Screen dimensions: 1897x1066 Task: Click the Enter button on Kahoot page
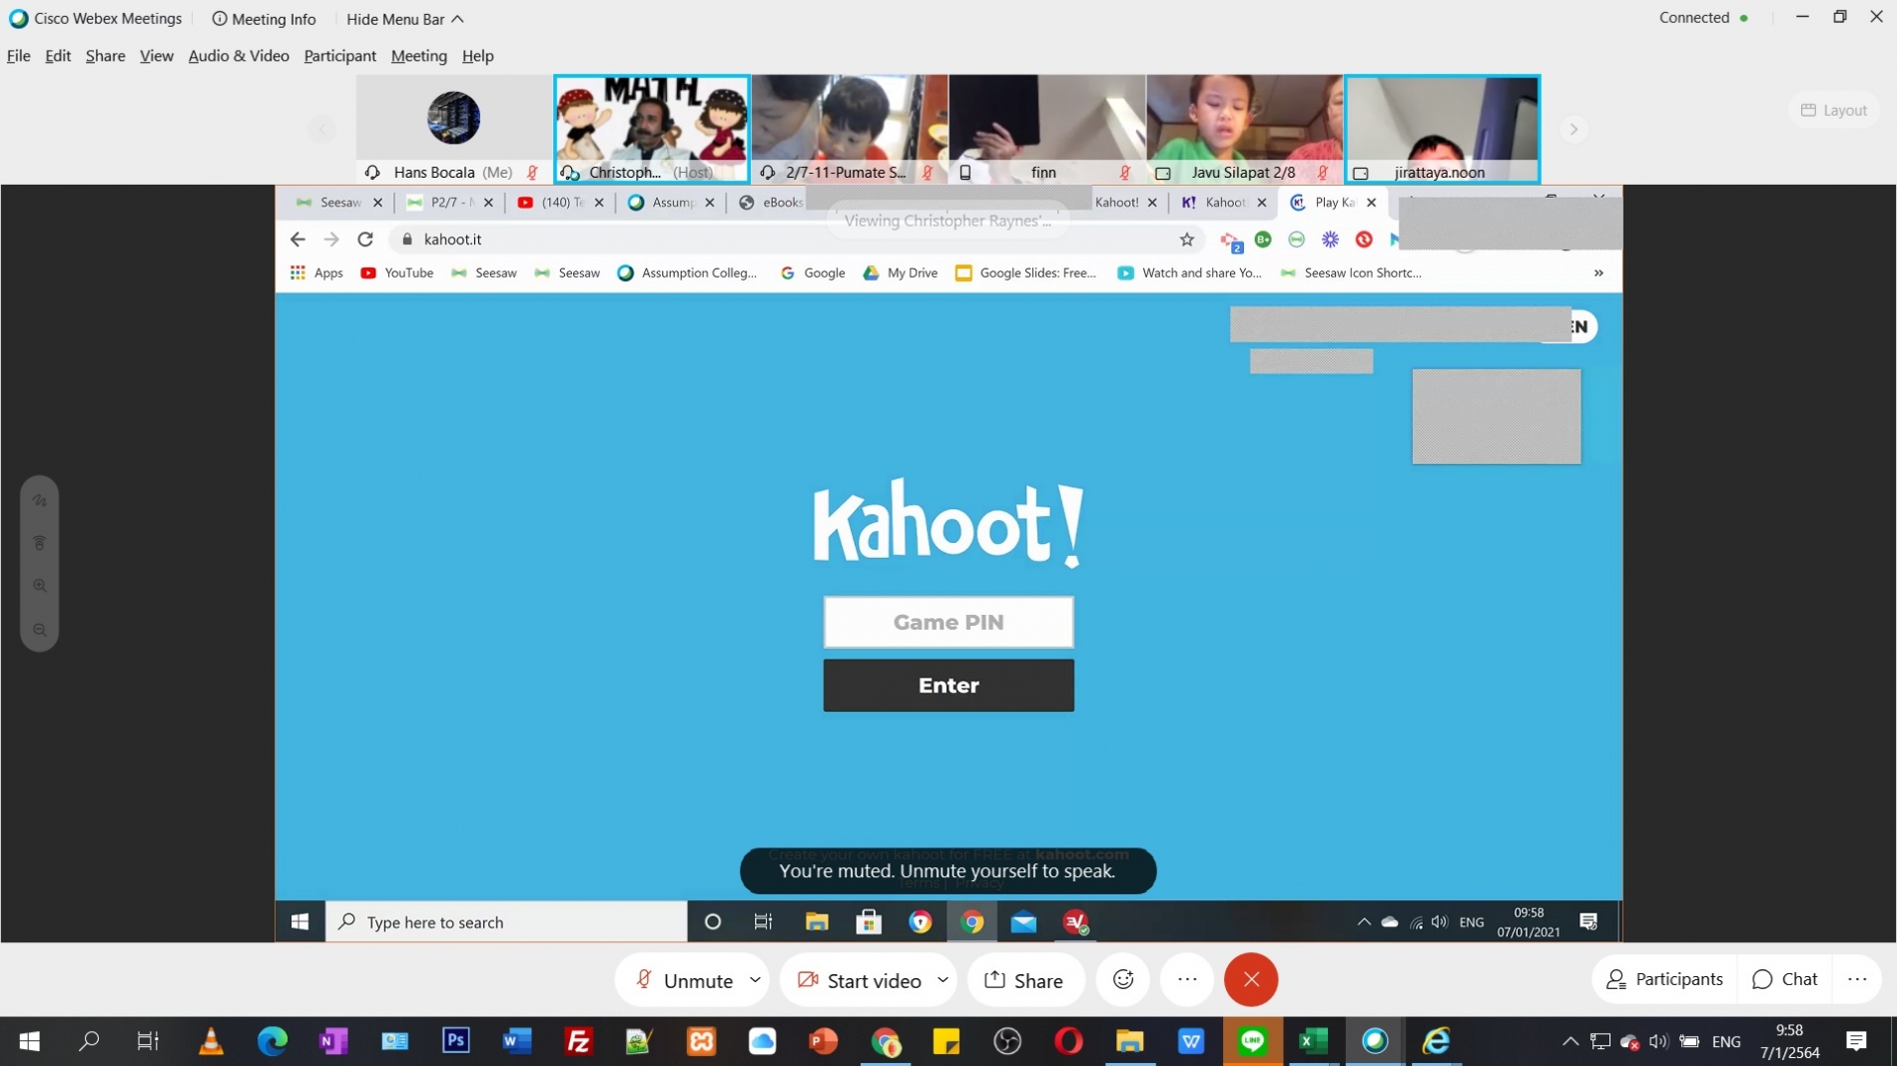(948, 685)
